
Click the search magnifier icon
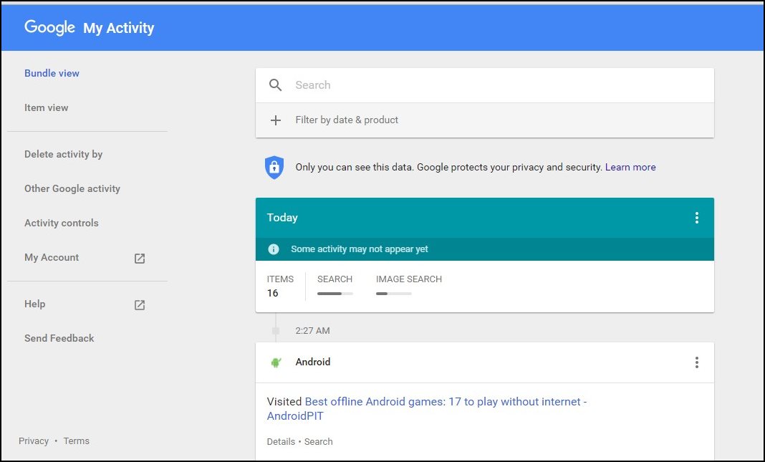(275, 85)
